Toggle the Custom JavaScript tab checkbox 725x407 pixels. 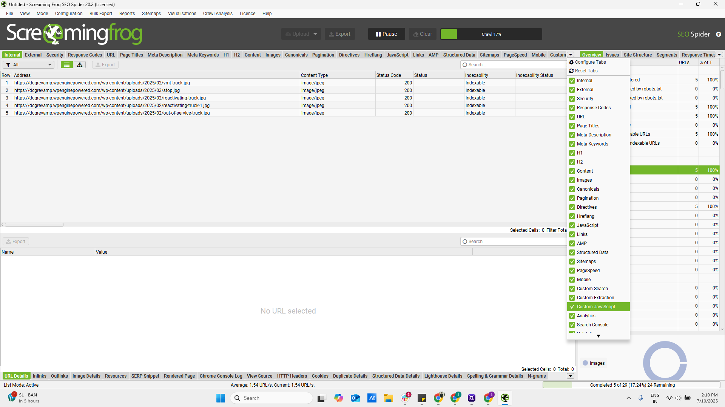[572, 307]
